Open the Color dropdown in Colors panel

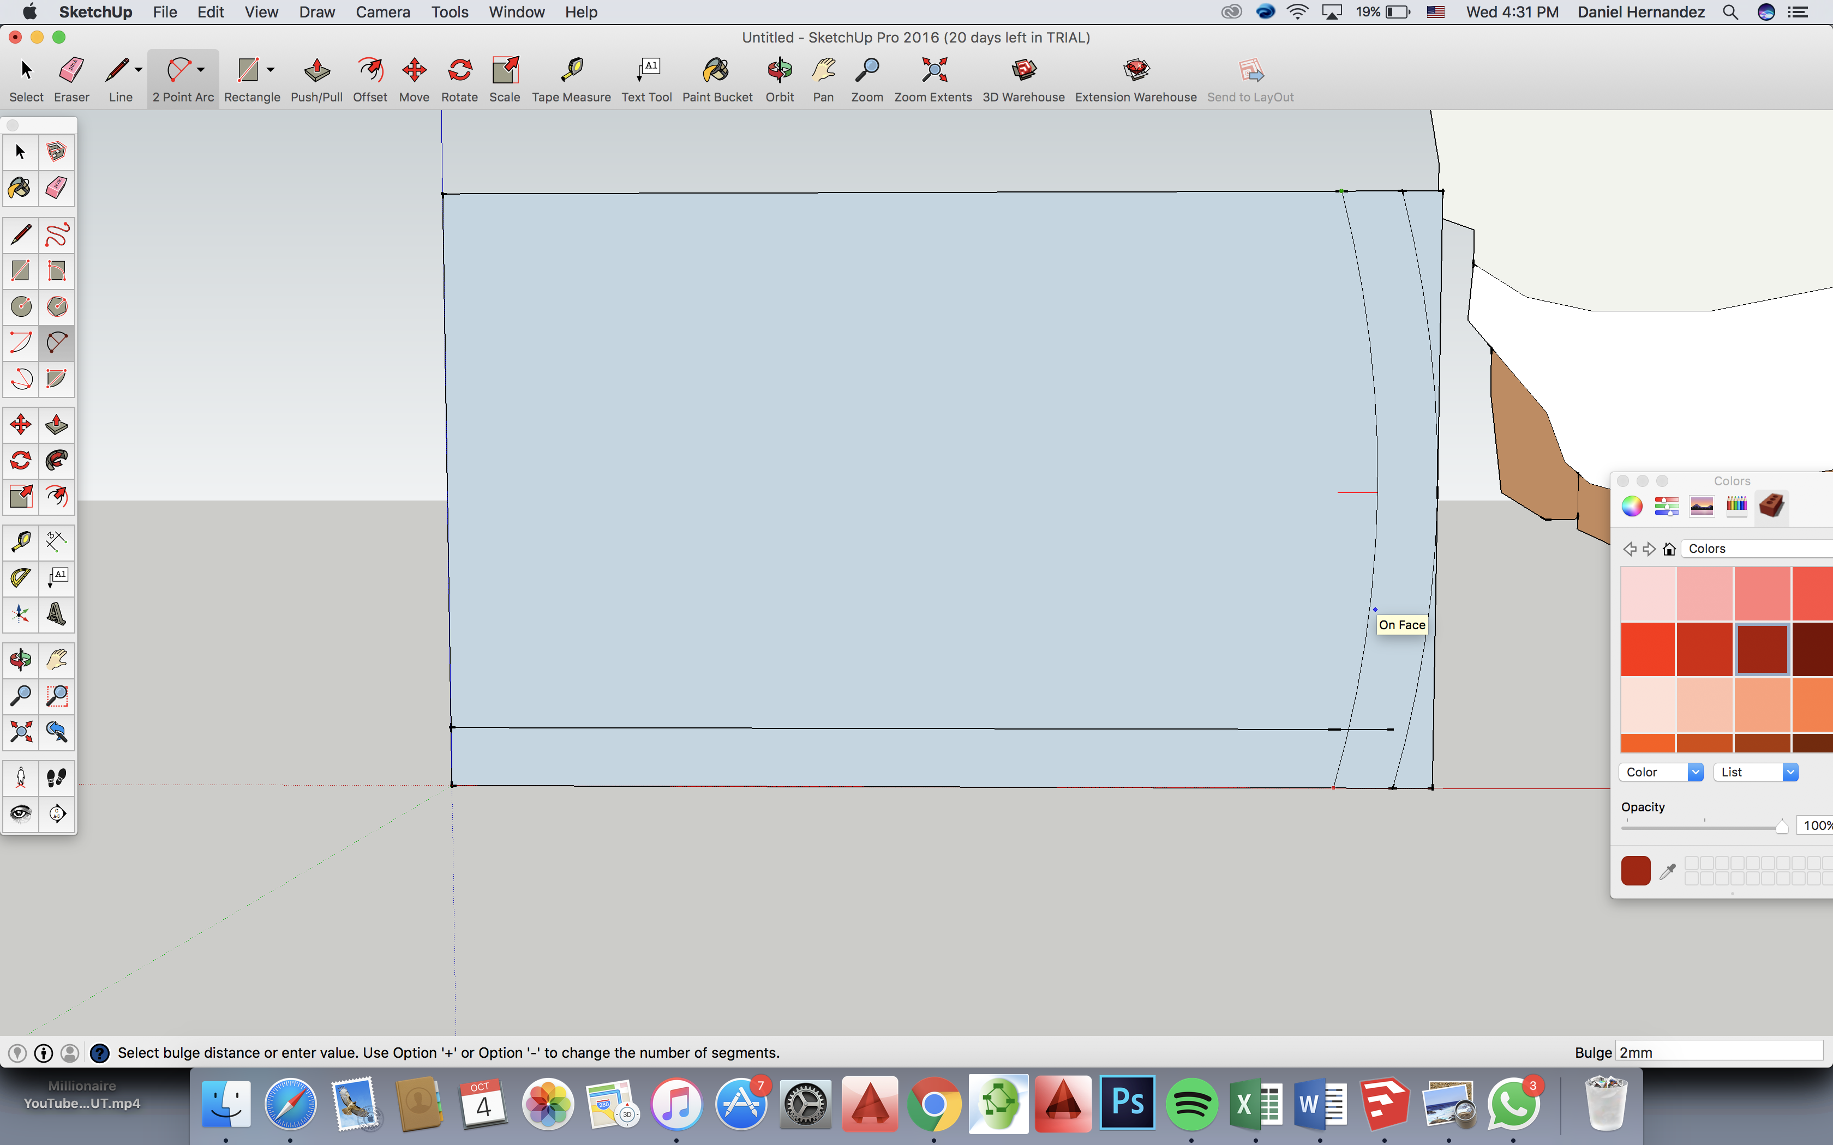1661,772
